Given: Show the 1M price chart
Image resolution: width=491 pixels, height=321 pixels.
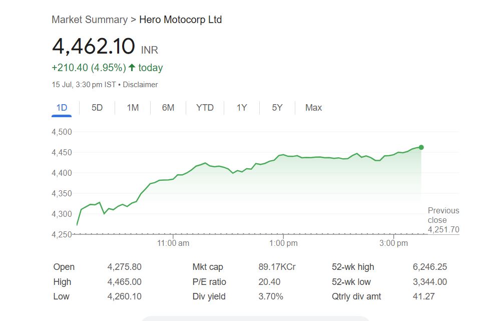Looking at the screenshot, I should pyautogui.click(x=133, y=108).
